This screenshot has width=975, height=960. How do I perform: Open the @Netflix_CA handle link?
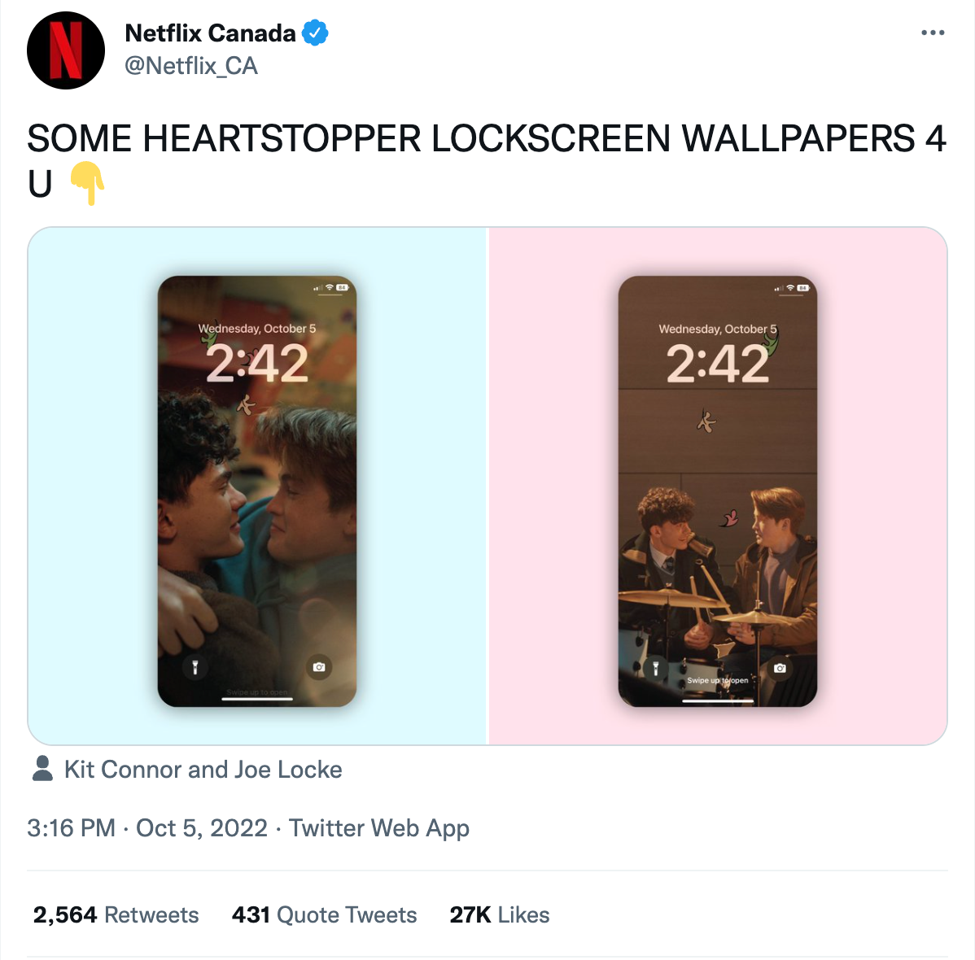pyautogui.click(x=191, y=66)
